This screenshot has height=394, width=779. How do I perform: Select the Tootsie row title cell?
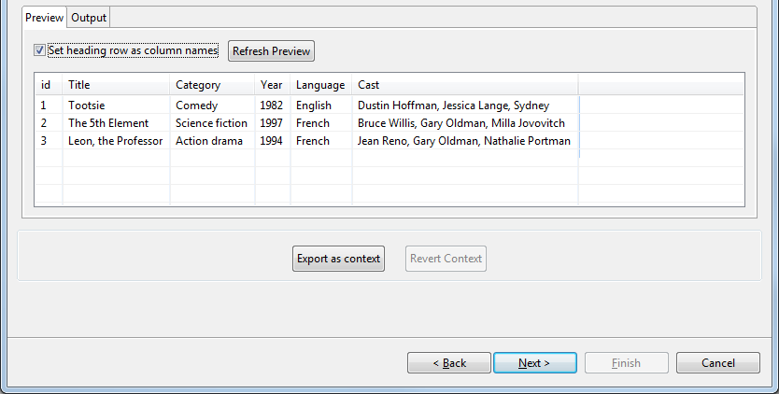[87, 106]
